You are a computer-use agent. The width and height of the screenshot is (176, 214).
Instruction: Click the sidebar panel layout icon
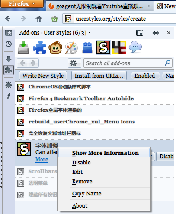coord(140,33)
